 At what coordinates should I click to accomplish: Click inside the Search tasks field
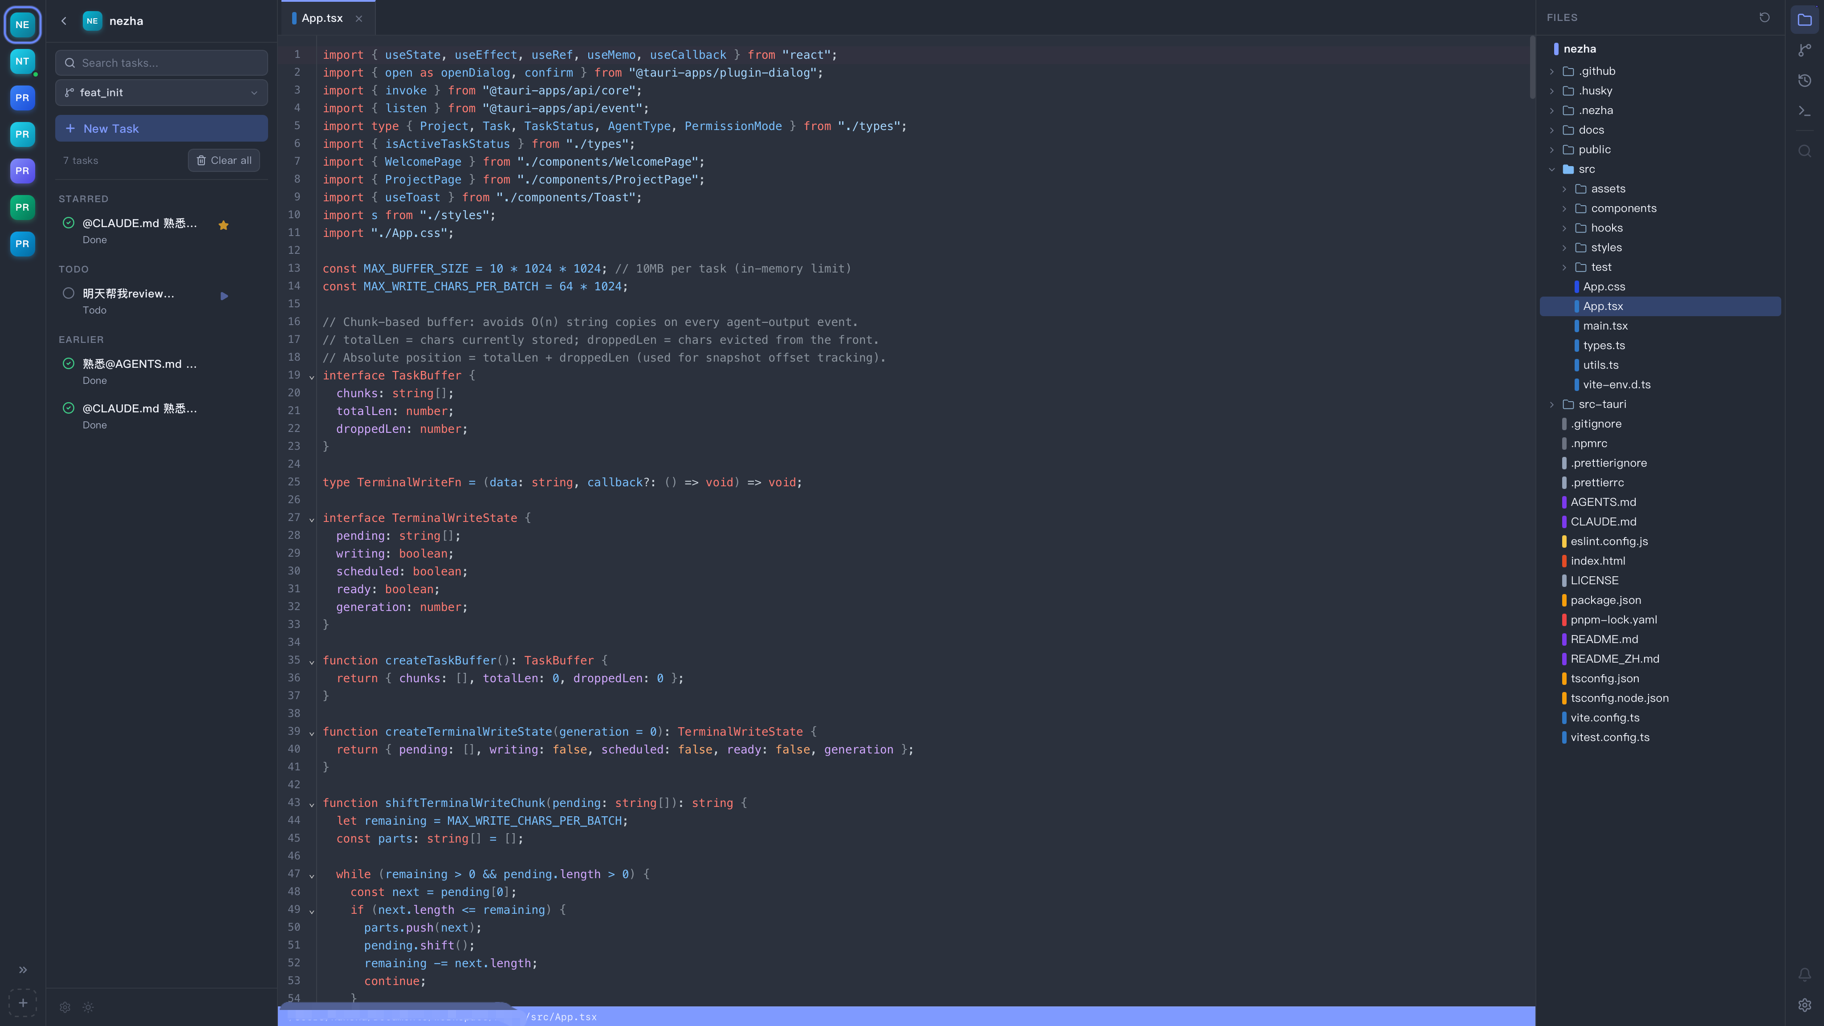pyautogui.click(x=161, y=62)
